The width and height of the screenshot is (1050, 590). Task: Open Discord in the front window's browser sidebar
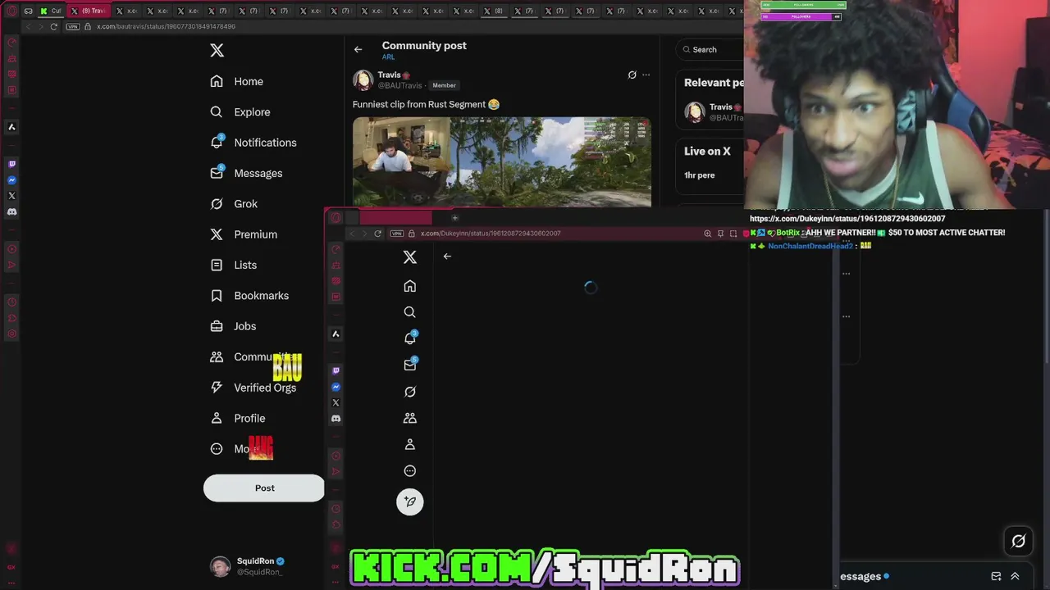[x=336, y=419]
